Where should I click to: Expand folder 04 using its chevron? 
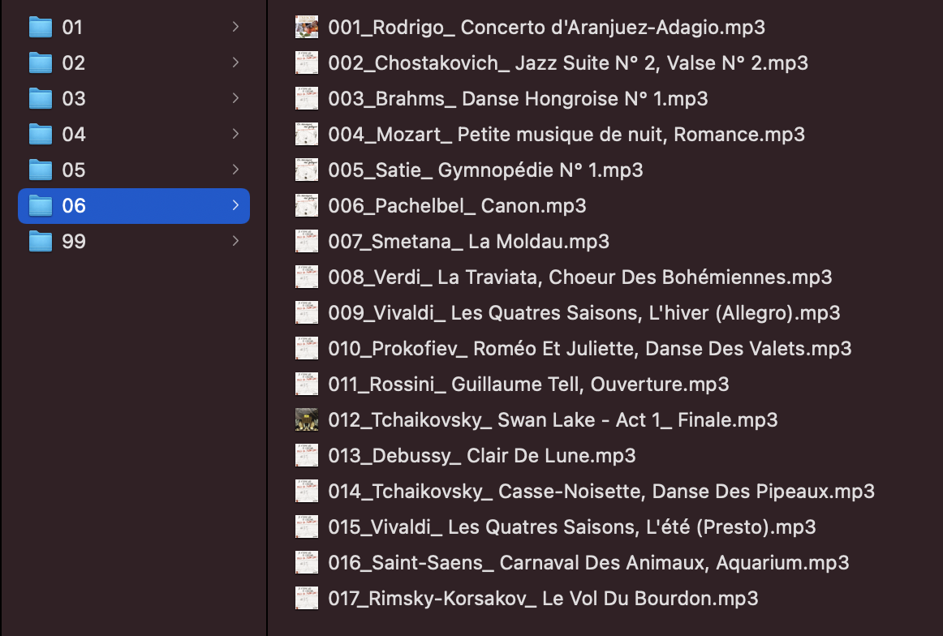tap(235, 135)
